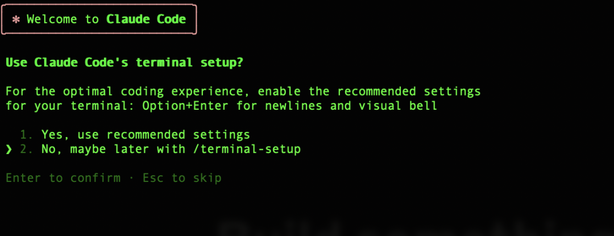Viewport: 614px width, 236px height.
Task: Click the bold Claude Code text in the banner
Action: tap(146, 19)
